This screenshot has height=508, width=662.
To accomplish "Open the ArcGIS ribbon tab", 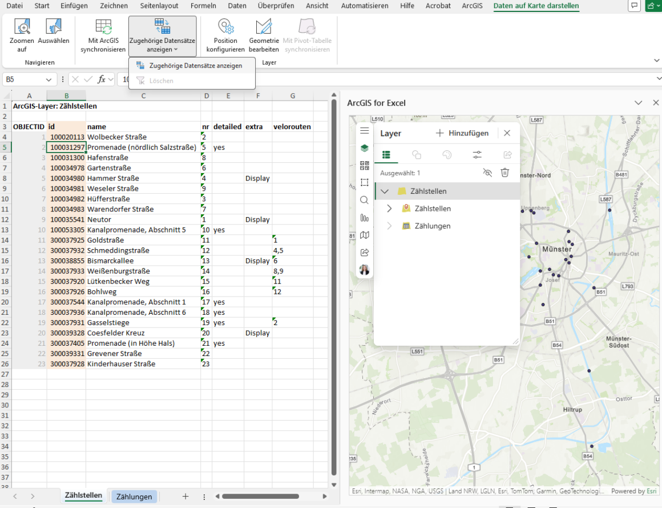I will pos(472,6).
